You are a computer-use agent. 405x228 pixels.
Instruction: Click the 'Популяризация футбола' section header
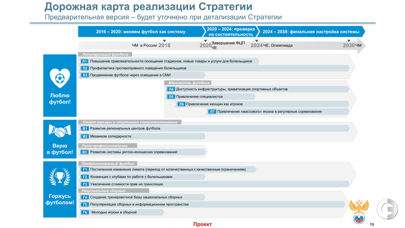point(105,55)
